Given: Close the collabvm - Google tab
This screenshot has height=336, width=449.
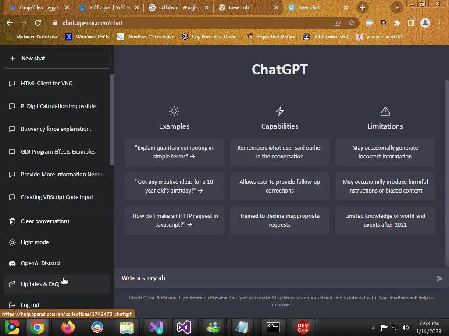Looking at the screenshot, I should (x=207, y=8).
